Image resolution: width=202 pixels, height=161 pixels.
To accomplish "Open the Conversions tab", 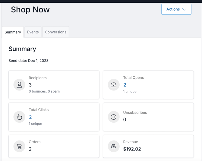I will click(x=55, y=32).
